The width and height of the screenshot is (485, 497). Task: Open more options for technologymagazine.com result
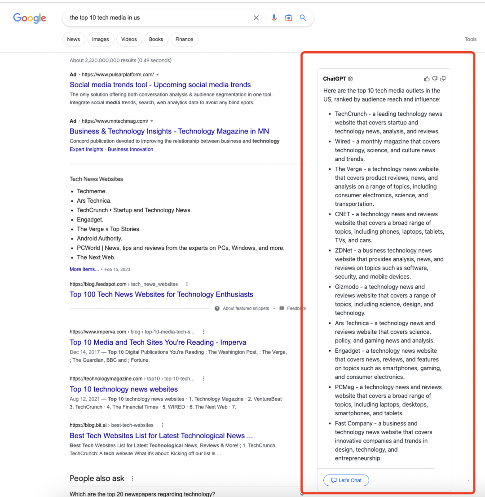click(203, 378)
